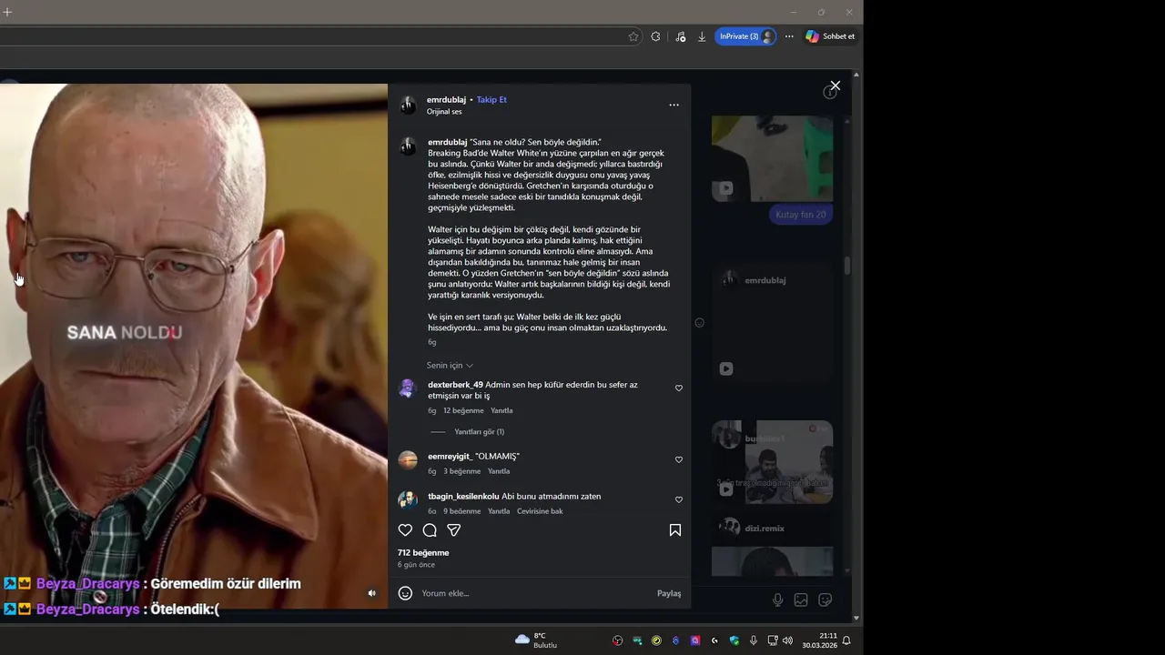1165x655 pixels.
Task: Click the Breaking Bad reel video
Action: tap(194, 346)
